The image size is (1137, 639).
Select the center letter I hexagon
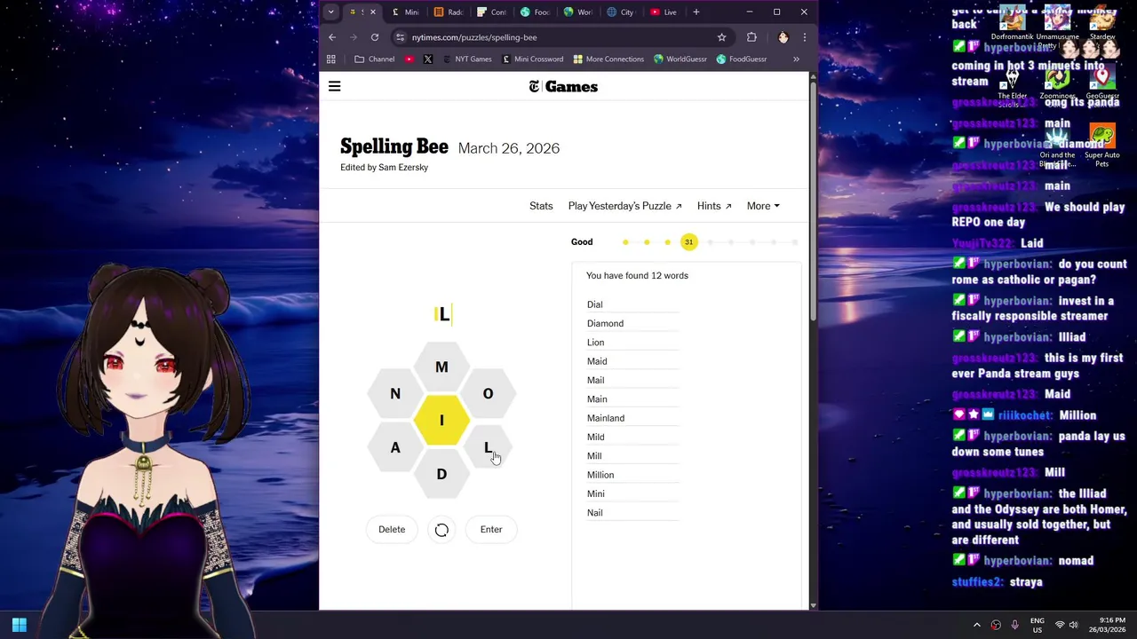pyautogui.click(x=441, y=421)
